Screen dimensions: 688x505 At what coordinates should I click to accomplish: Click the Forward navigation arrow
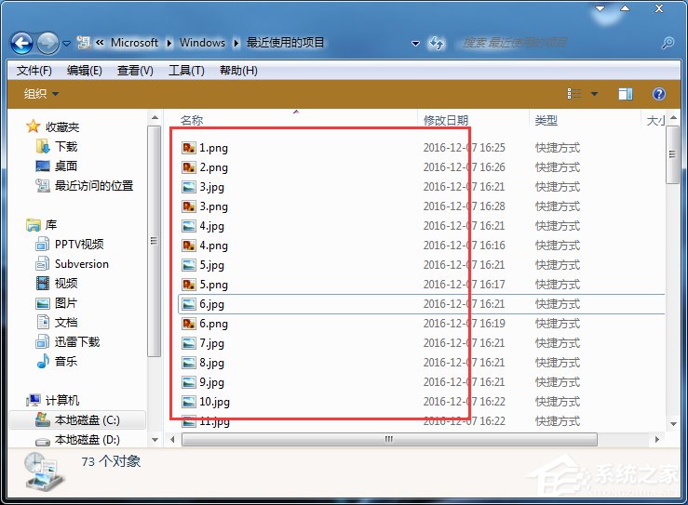[x=47, y=43]
